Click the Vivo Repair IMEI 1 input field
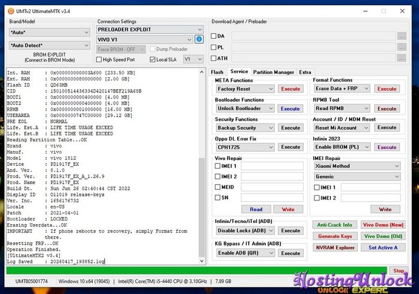This screenshot has height=294, width=419. (x=272, y=166)
